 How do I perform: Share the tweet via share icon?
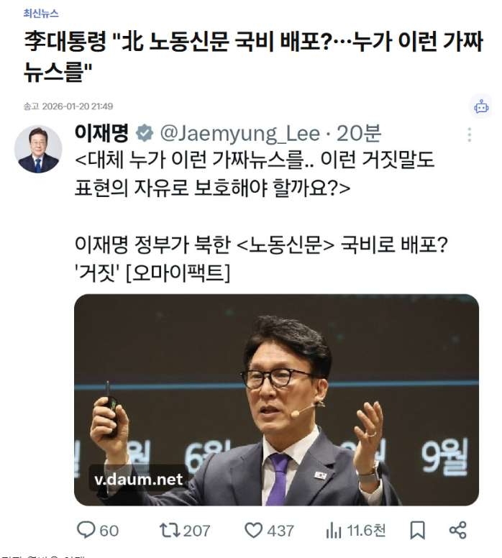point(458,530)
